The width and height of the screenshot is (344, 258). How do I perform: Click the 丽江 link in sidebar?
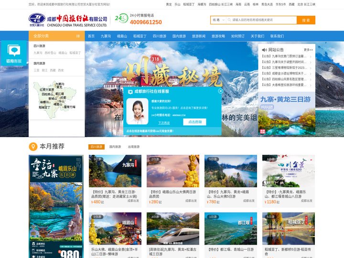click(44, 70)
